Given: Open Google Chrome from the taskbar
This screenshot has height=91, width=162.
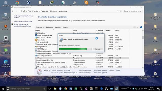Looking at the screenshot, I should coord(66,89).
